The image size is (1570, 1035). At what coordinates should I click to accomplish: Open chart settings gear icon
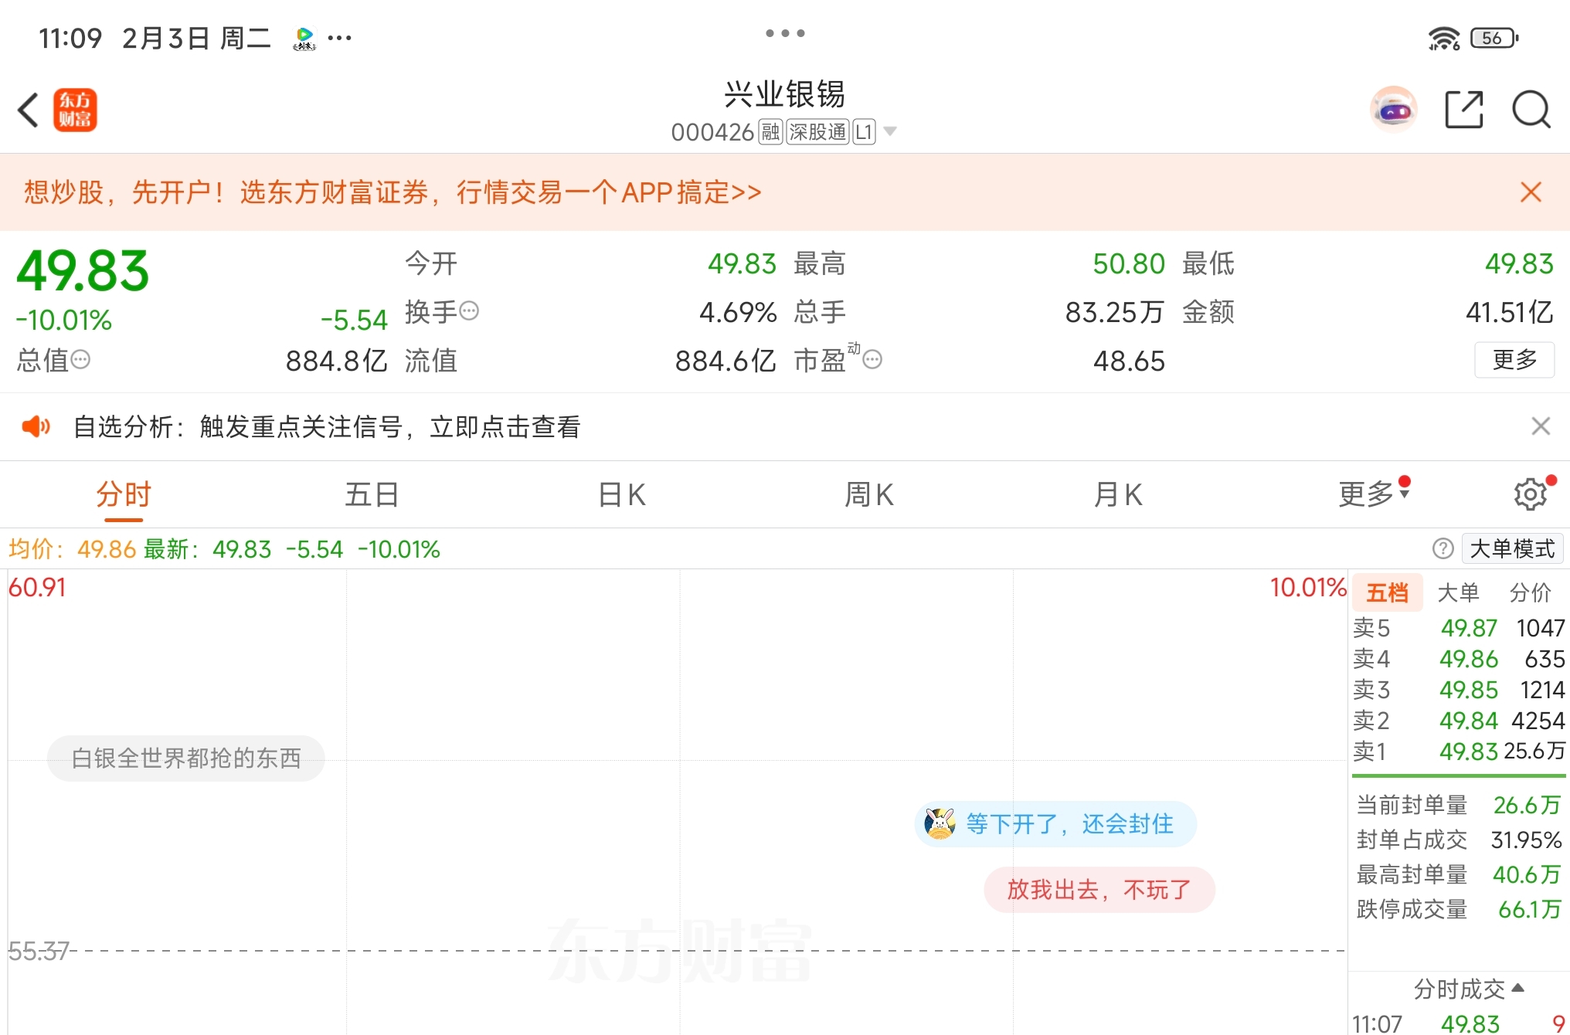coord(1530,494)
